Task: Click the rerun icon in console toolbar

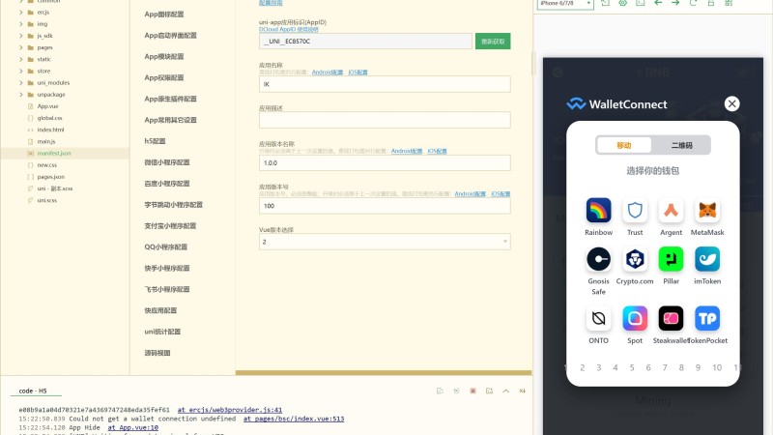Action: [x=456, y=391]
